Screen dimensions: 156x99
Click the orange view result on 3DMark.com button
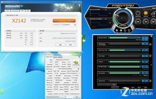click(x=64, y=21)
